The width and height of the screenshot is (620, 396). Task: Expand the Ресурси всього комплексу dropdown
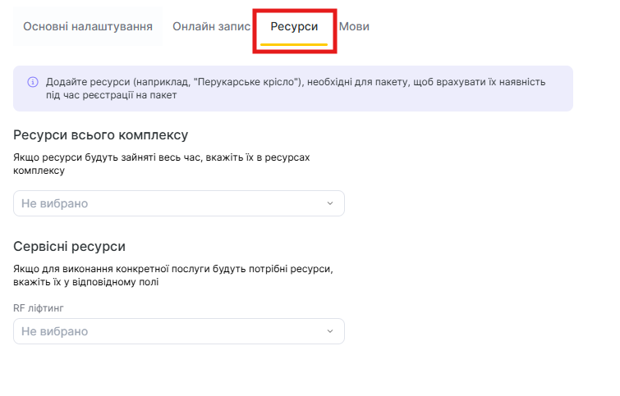click(x=179, y=203)
